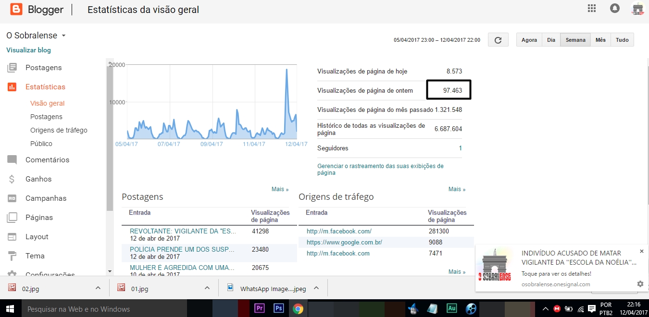This screenshot has width=649, height=317.
Task: Select the Mês time range
Action: click(x=600, y=40)
